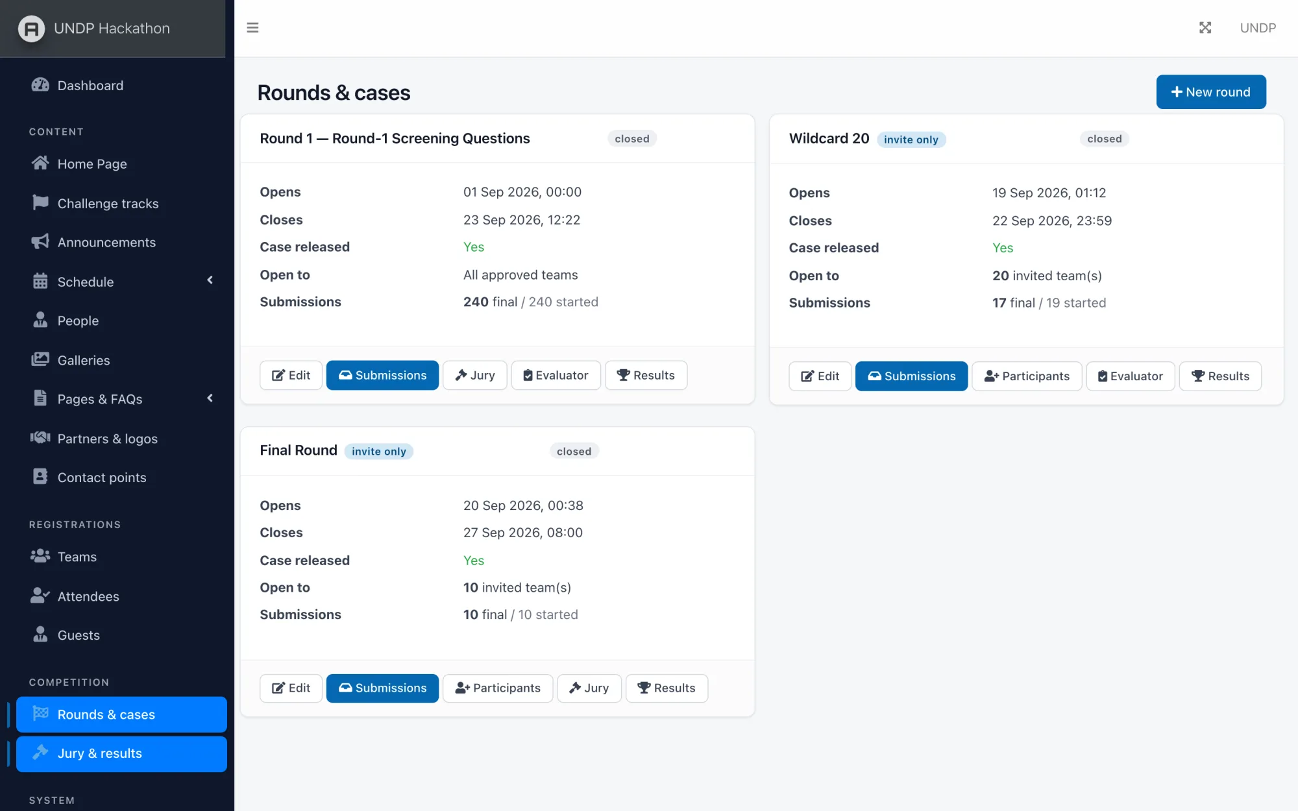
Task: Create a new round
Action: 1211,92
